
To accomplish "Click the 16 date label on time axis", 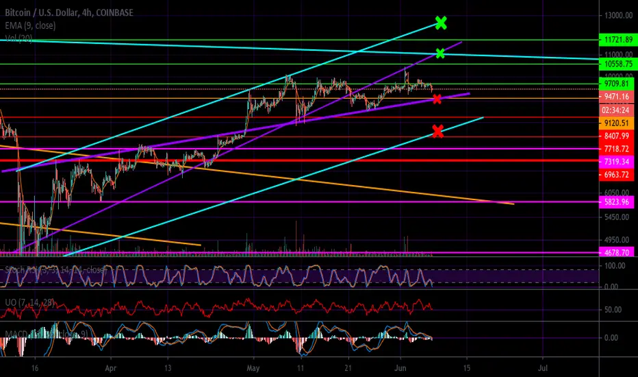I will (x=35, y=368).
